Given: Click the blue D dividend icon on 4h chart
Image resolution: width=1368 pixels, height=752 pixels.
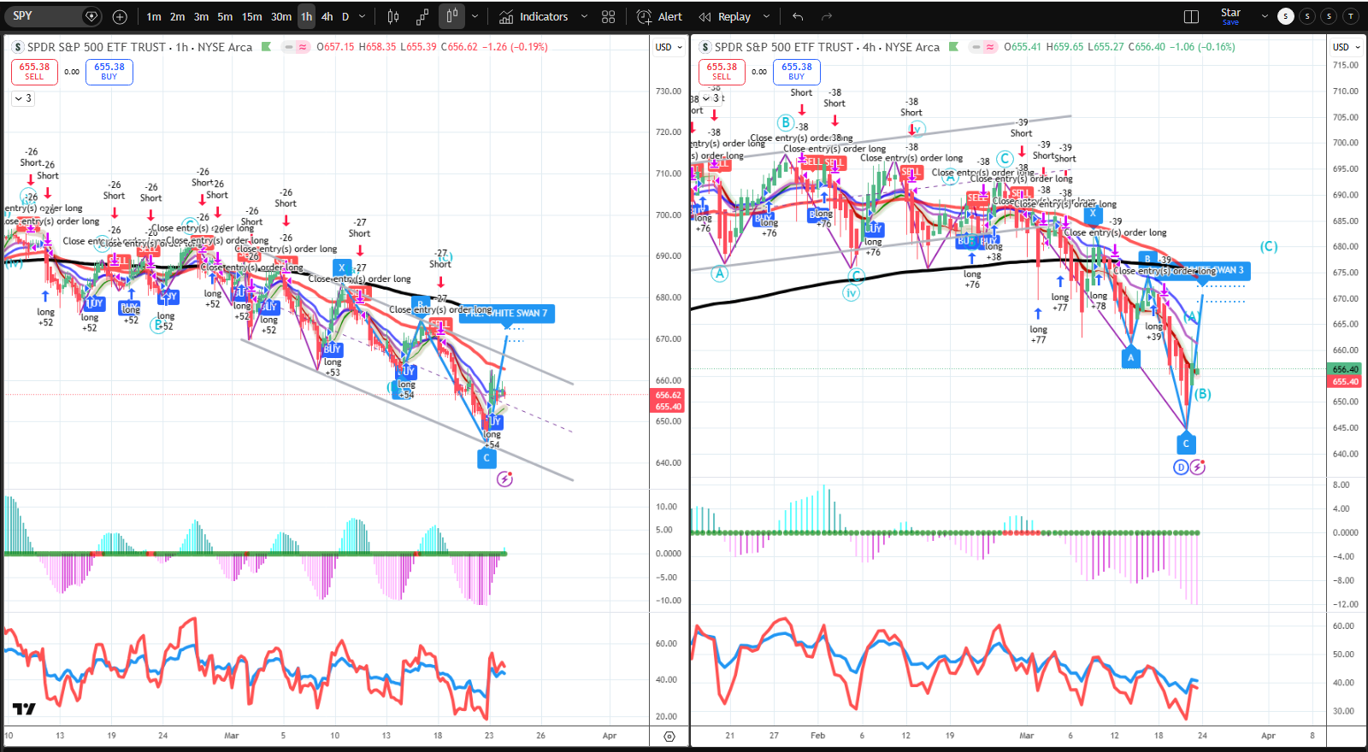Looking at the screenshot, I should 1182,467.
